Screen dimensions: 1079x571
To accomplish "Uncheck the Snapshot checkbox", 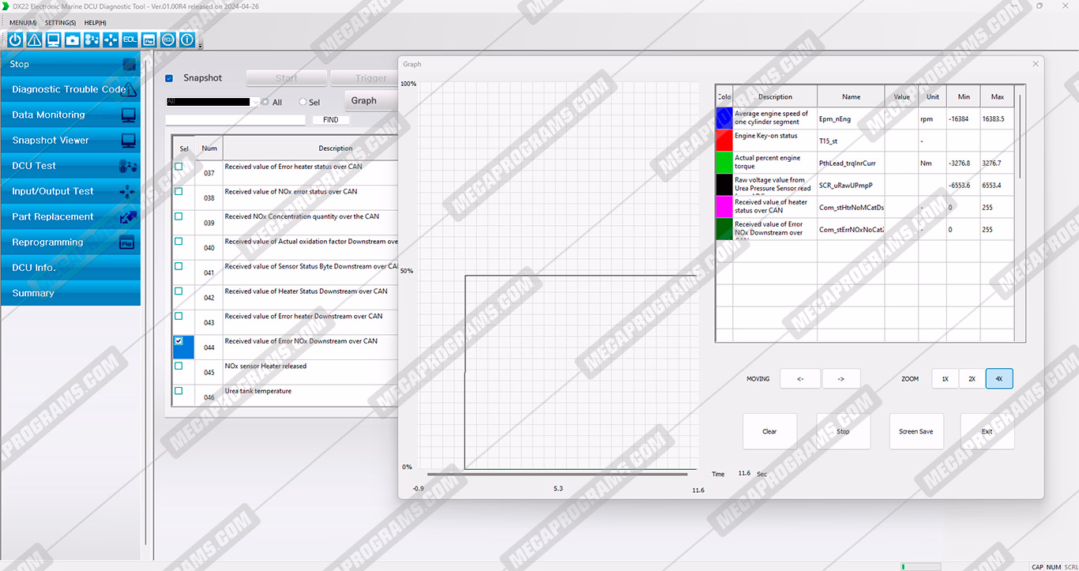I will [169, 78].
